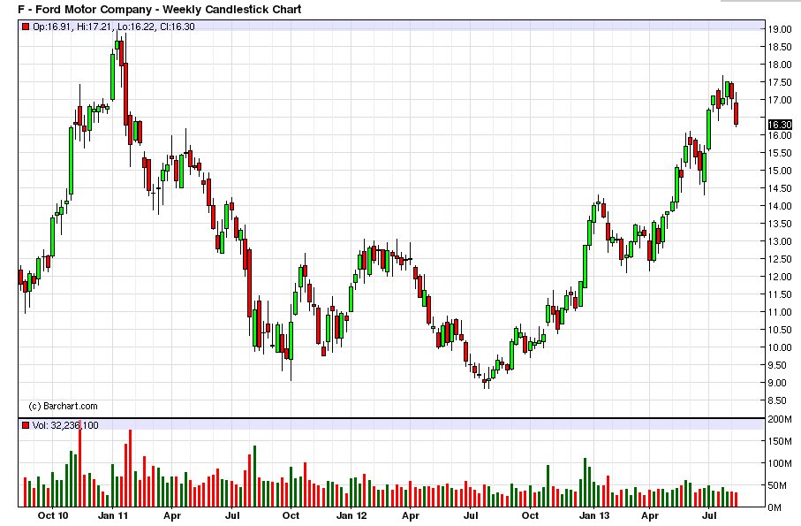The image size is (801, 526).
Task: Select the 'Op:16.91, Hi:17.21, Lo:16.22, Cl:16.30' readout
Action: (x=113, y=27)
